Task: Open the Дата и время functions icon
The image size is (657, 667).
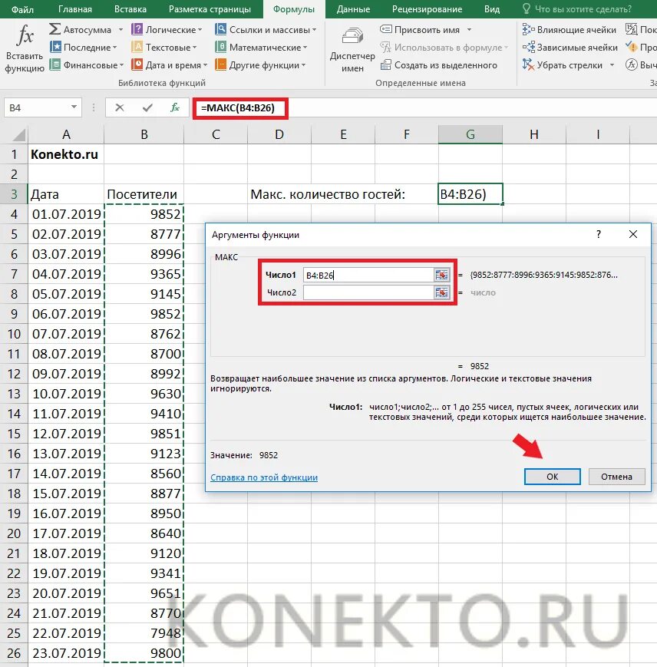Action: [137, 64]
